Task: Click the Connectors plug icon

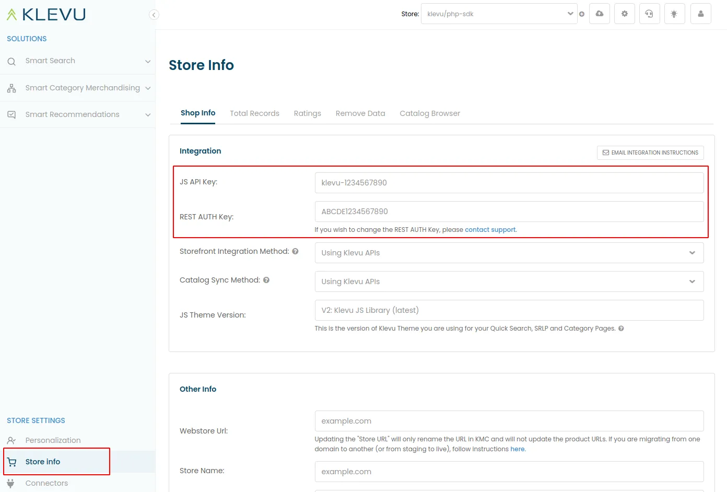Action: point(10,483)
